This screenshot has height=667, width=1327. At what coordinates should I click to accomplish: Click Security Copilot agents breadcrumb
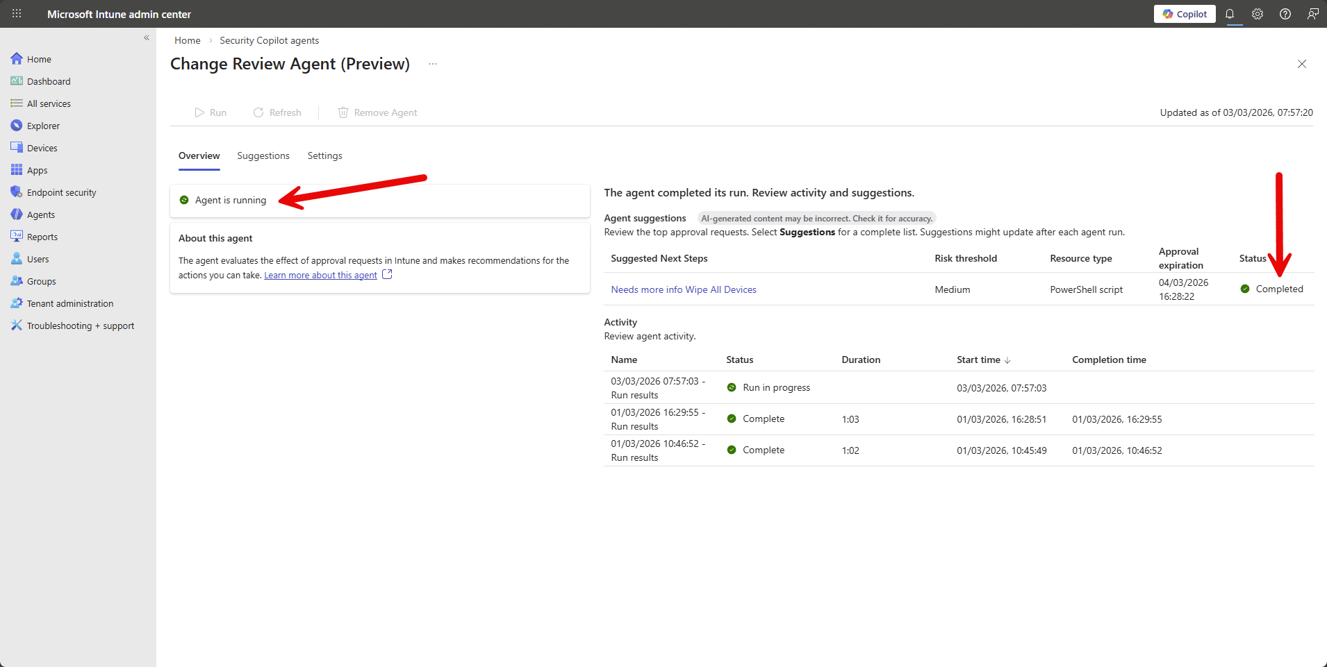[269, 40]
